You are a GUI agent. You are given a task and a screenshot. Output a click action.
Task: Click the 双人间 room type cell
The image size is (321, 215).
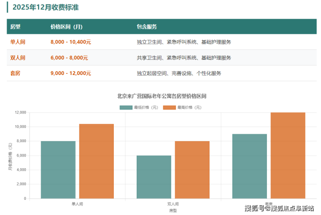point(18,58)
